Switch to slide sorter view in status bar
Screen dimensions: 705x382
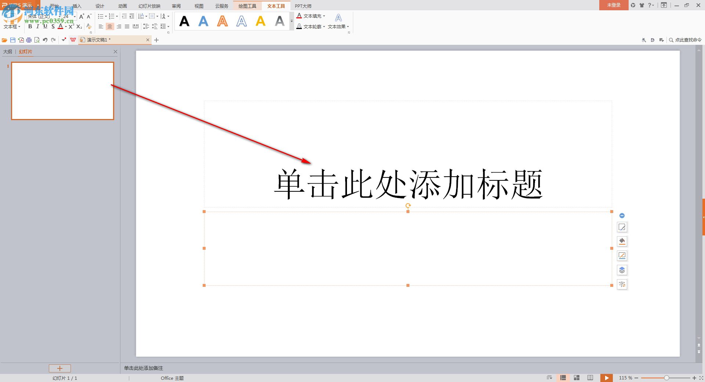[577, 378]
